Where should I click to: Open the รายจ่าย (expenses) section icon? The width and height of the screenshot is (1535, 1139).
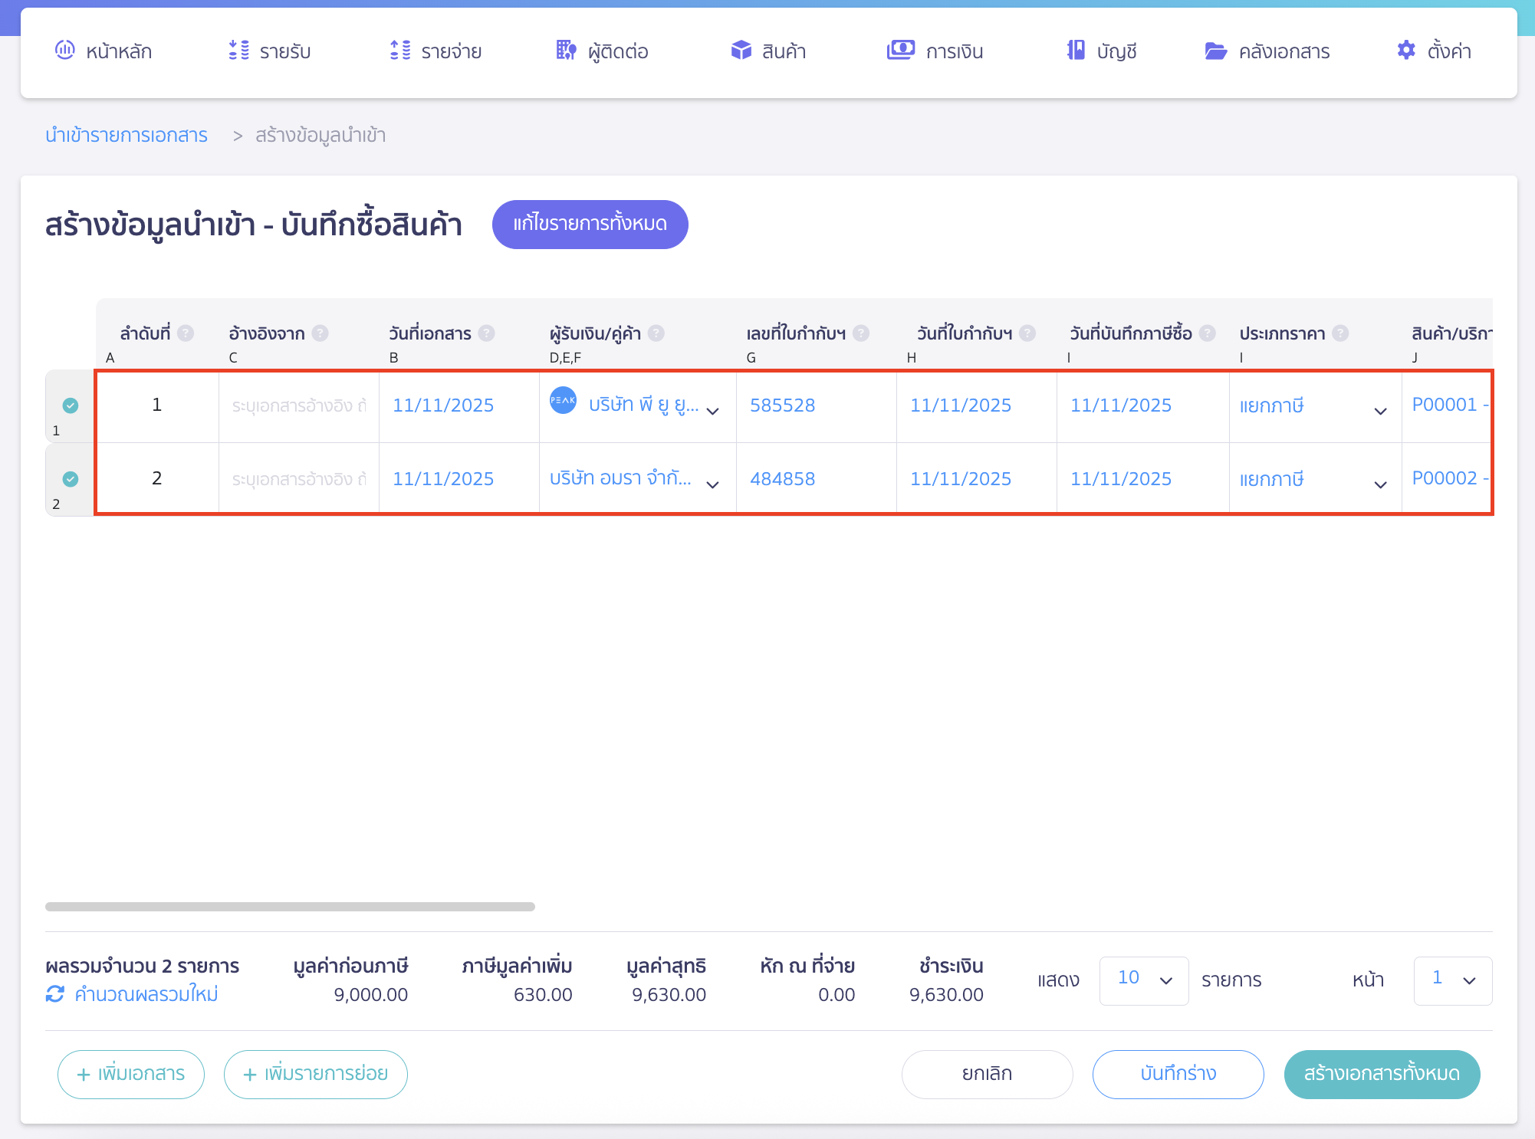pos(399,51)
